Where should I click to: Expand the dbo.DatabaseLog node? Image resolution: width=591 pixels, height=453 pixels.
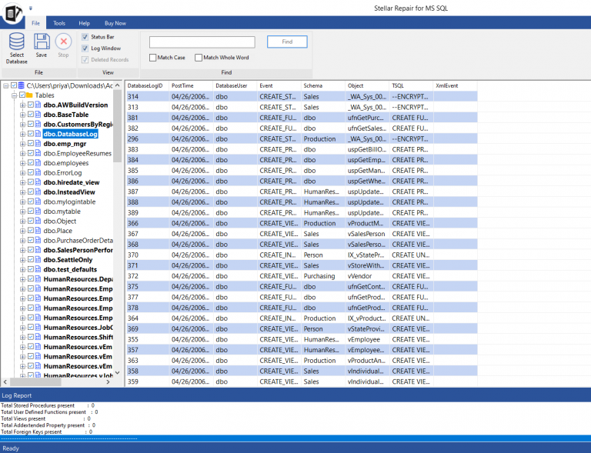click(22, 134)
